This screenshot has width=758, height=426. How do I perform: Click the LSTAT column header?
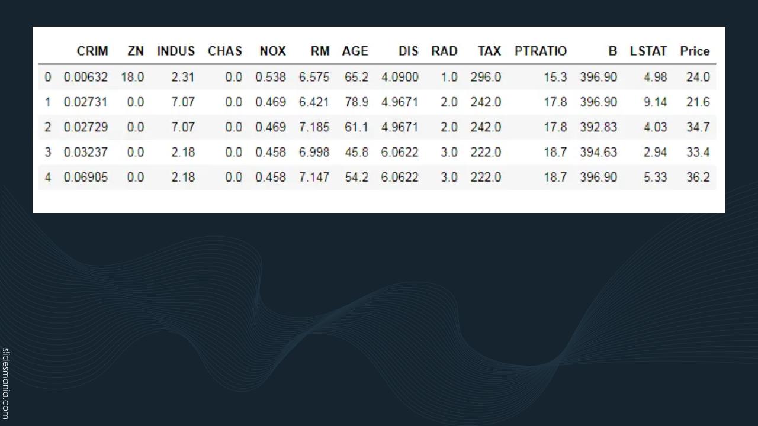click(x=648, y=51)
